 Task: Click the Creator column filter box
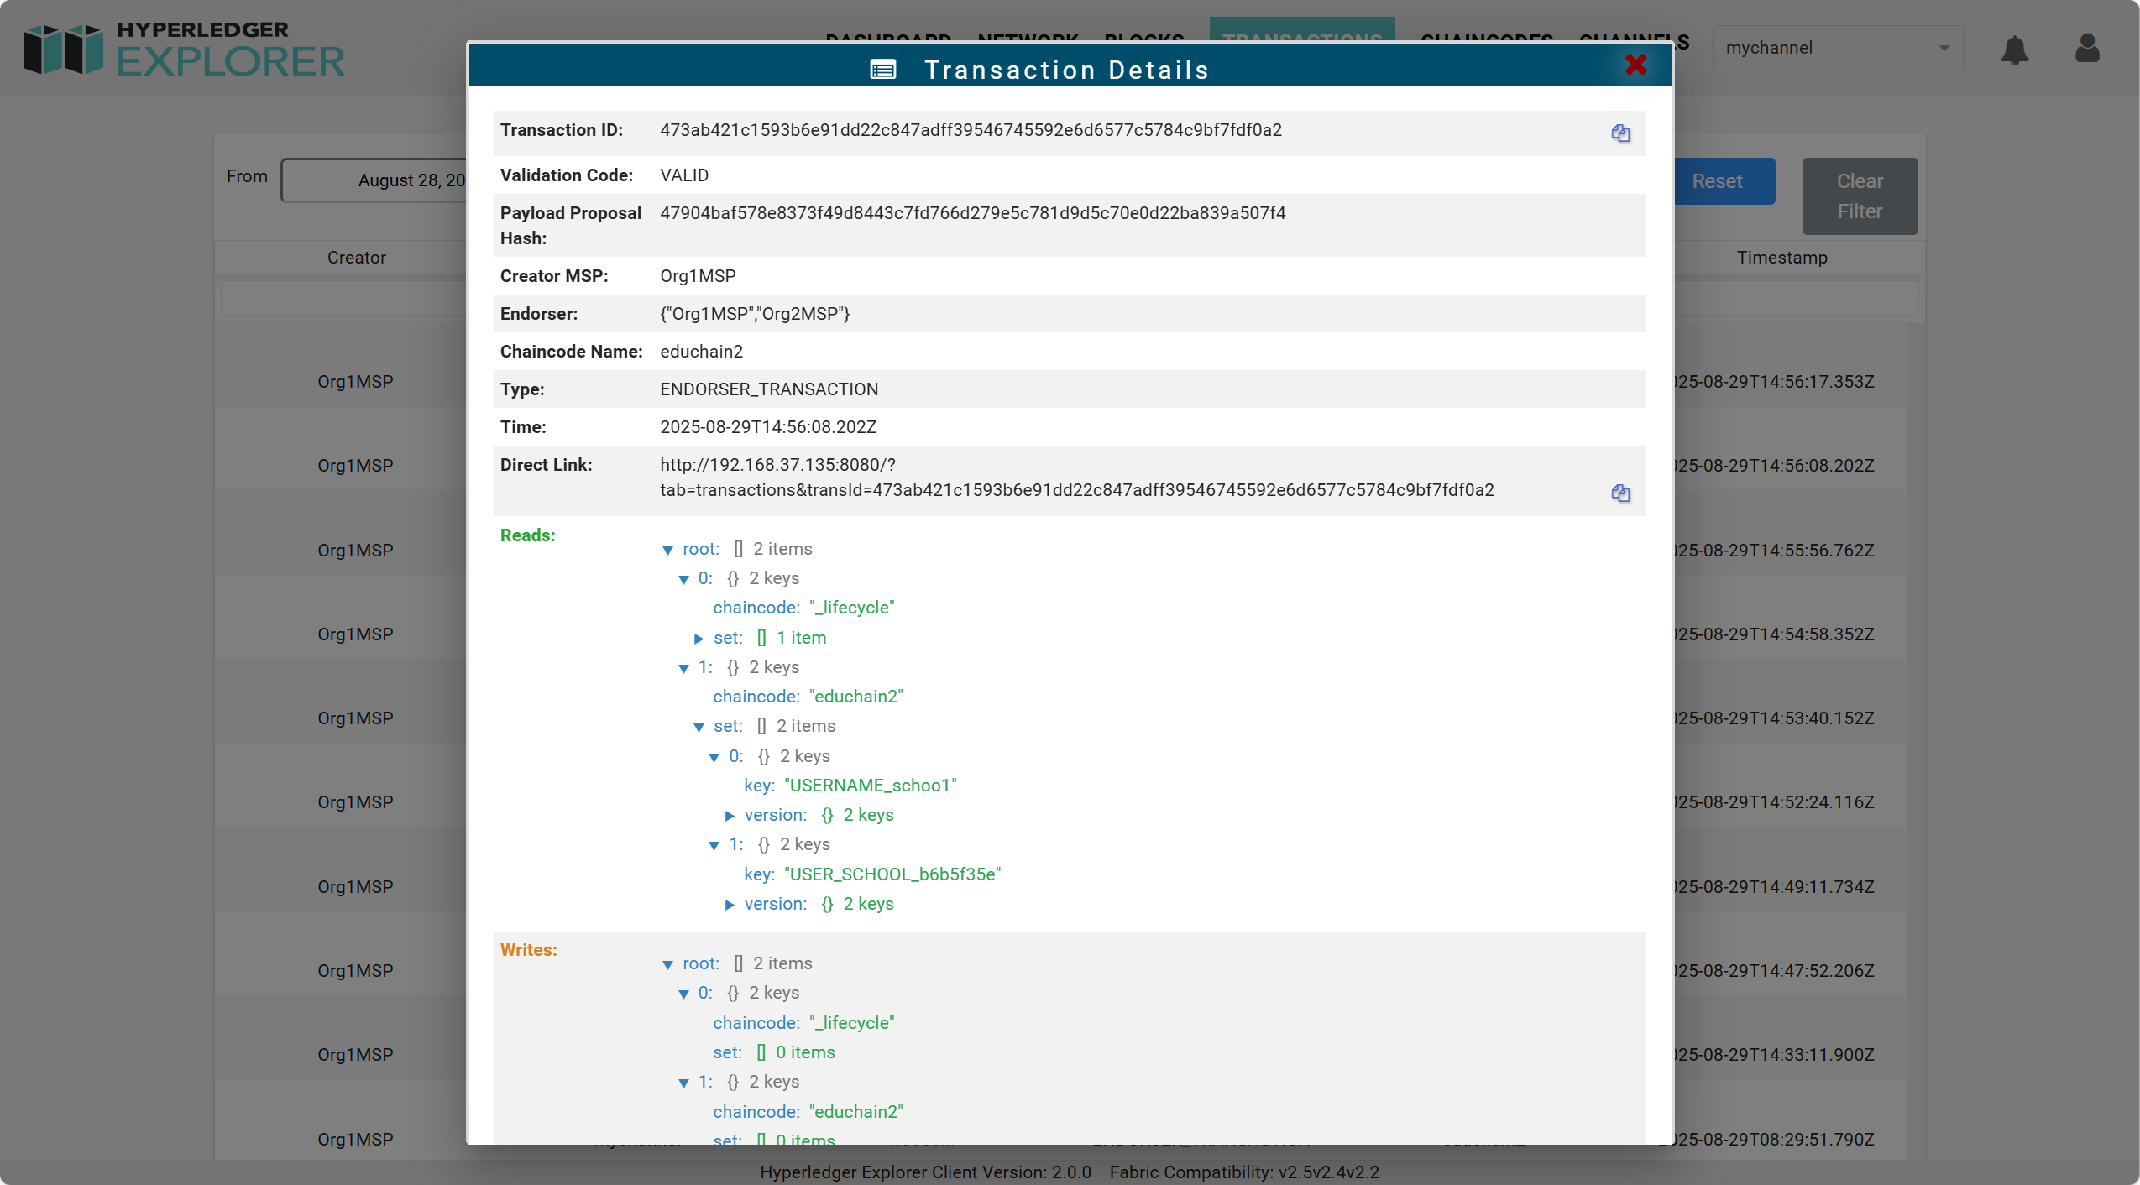pos(343,299)
